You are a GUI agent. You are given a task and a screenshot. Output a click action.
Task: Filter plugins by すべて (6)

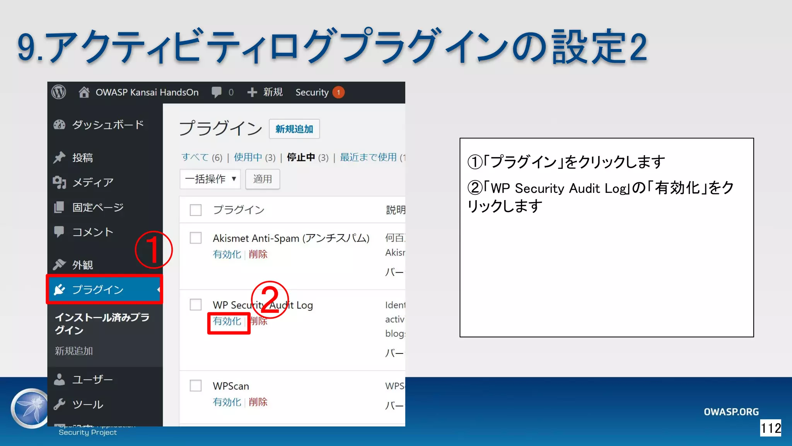coord(202,157)
